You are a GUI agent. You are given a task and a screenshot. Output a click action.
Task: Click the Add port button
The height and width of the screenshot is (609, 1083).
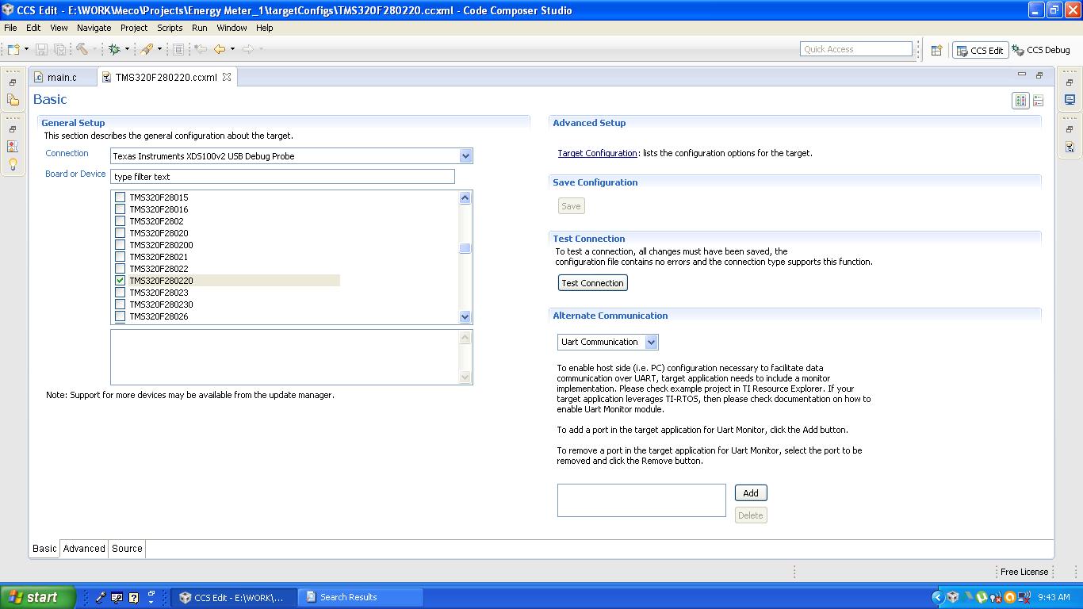point(751,493)
